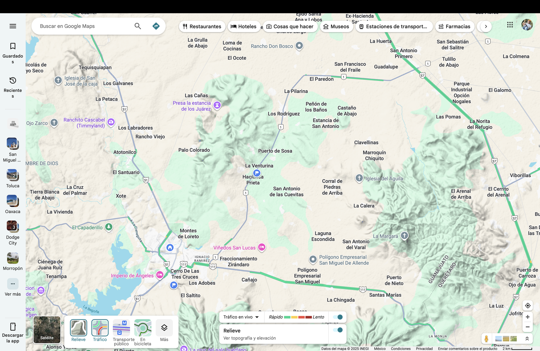Select the Restaurantes category chip

(x=202, y=26)
